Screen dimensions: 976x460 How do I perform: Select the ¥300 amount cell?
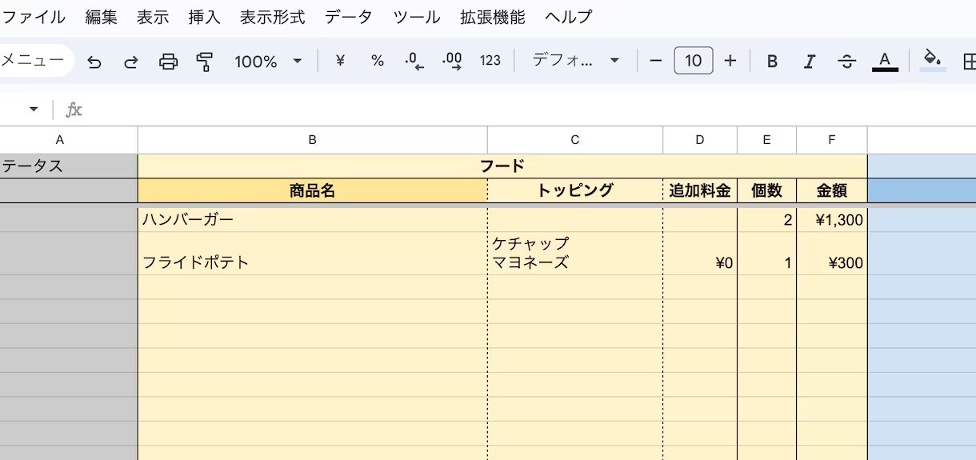tap(832, 254)
